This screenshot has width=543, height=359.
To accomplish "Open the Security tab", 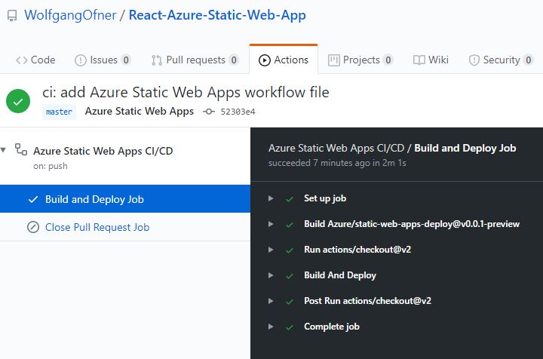I will point(501,60).
